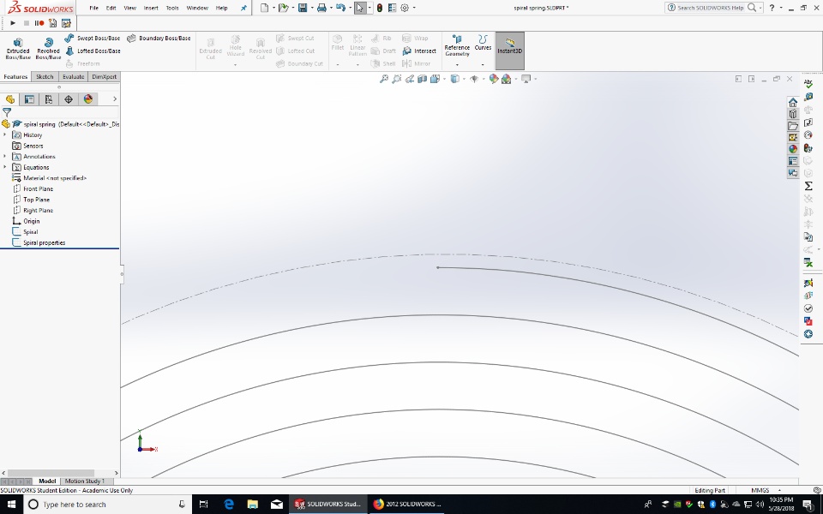Save the part with the floppy icon
Screen dimensions: 823x514
point(303,8)
